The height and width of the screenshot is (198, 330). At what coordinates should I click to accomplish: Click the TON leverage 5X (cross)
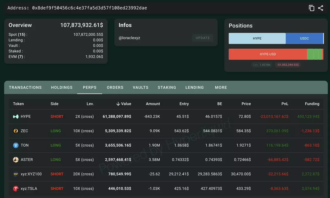tap(84, 145)
